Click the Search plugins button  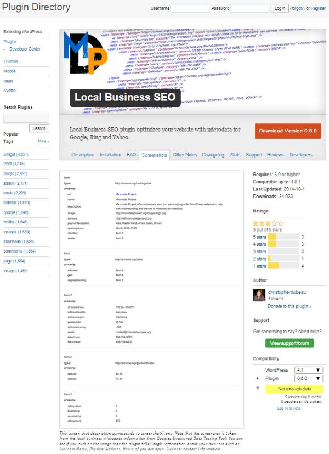coord(38,128)
